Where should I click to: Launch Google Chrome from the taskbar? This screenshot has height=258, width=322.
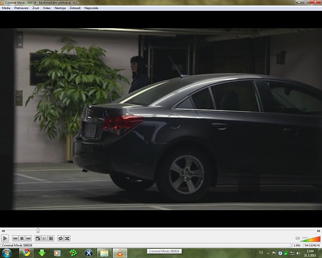point(26,253)
